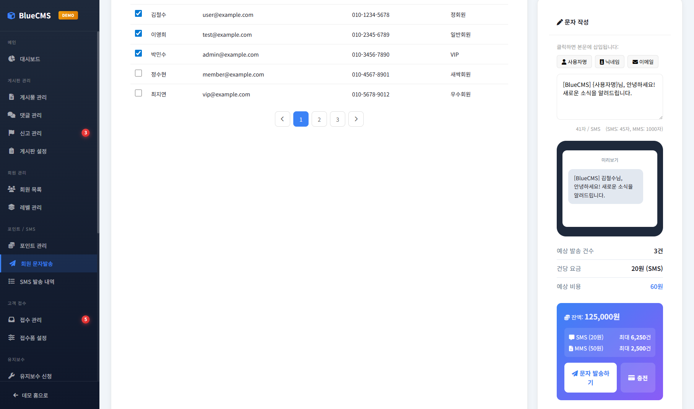The width and height of the screenshot is (694, 409).
Task: Uncheck the checkbox for 박민수
Action: coord(138,54)
